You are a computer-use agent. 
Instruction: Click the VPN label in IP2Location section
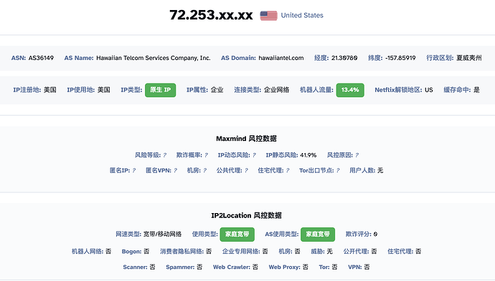point(355,267)
